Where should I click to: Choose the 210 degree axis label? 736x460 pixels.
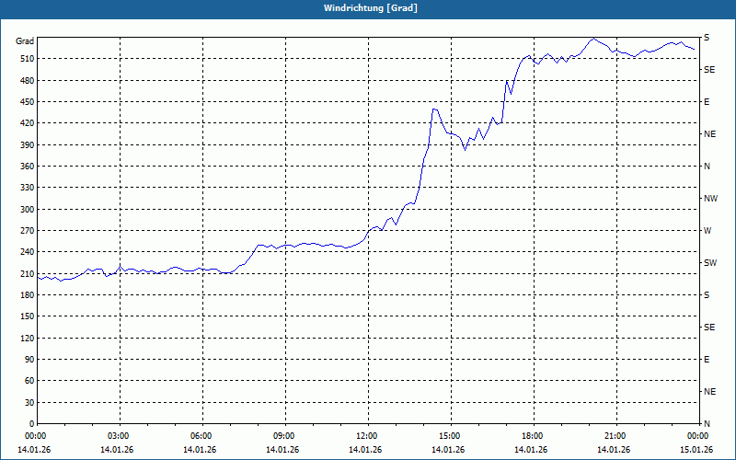(28, 273)
